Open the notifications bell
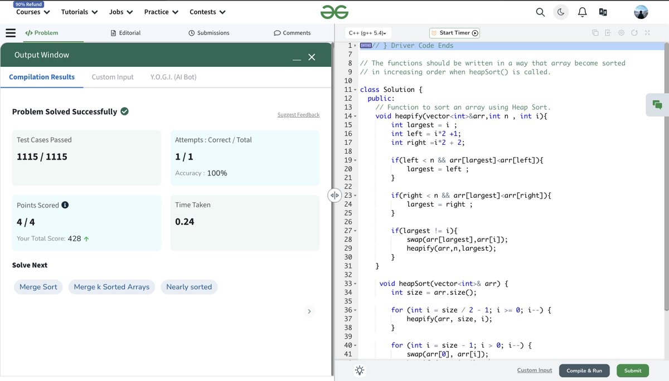Screen dimensions: 669x381 [x=582, y=12]
